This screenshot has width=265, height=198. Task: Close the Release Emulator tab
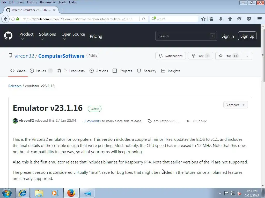54,10
